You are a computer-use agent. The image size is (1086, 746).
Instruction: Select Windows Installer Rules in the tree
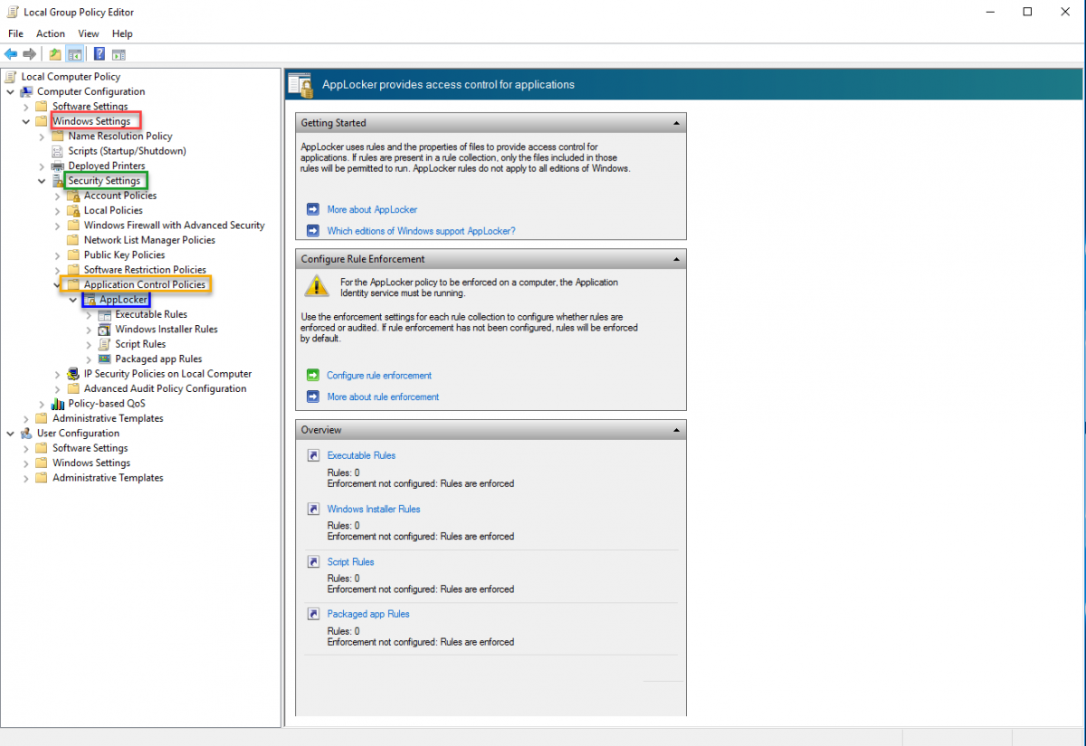tap(166, 330)
